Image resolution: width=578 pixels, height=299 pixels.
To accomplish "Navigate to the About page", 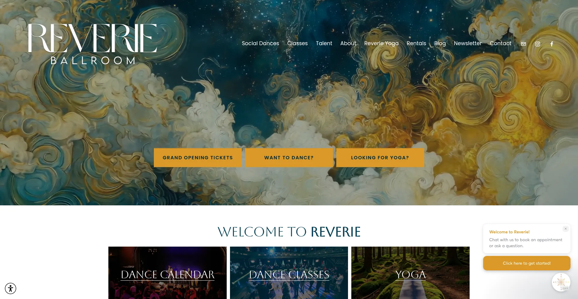I will [x=348, y=43].
